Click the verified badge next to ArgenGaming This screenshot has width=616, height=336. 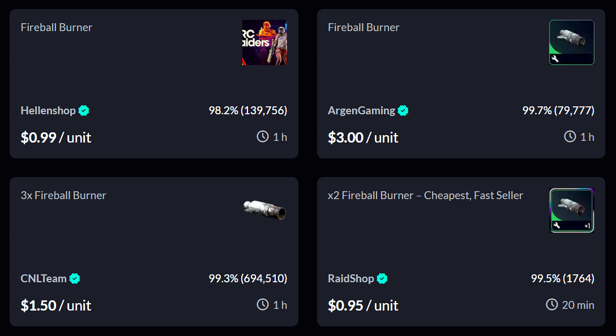pos(403,111)
